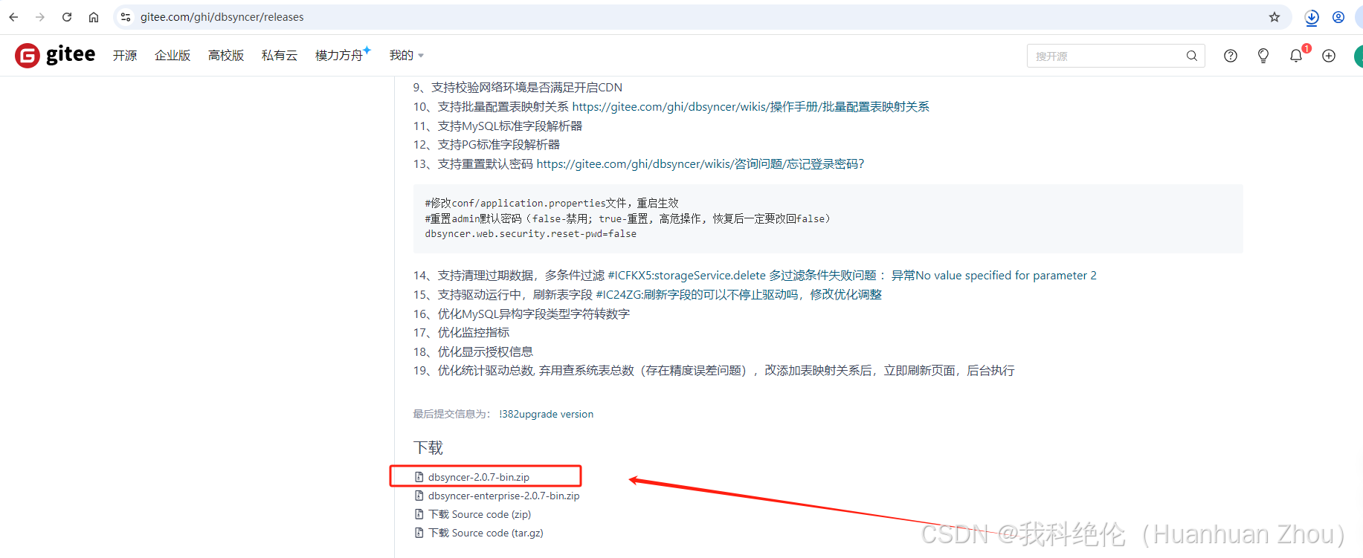Open the 企业版 menu item
1363x558 pixels.
click(173, 56)
